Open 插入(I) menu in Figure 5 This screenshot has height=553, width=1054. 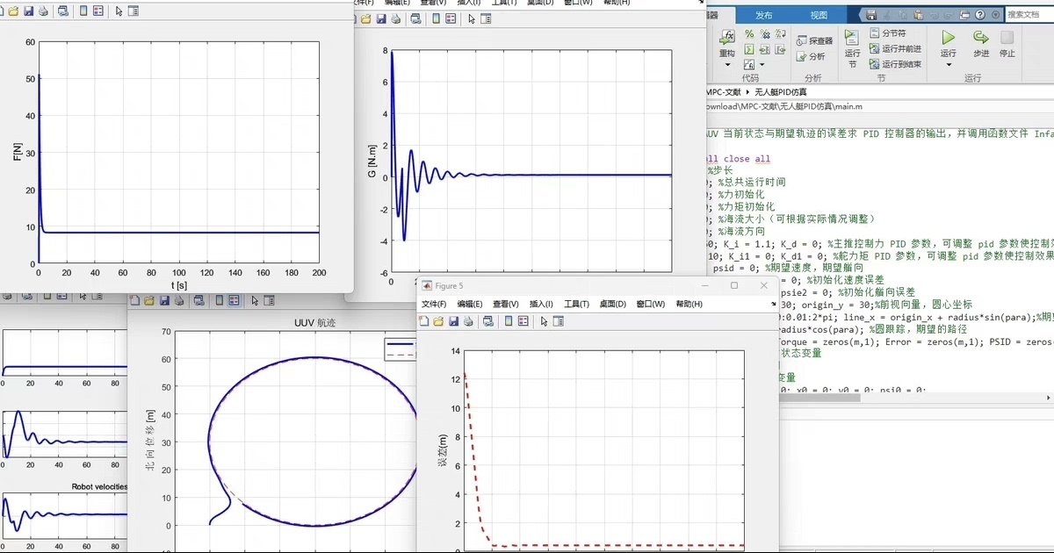pos(541,305)
